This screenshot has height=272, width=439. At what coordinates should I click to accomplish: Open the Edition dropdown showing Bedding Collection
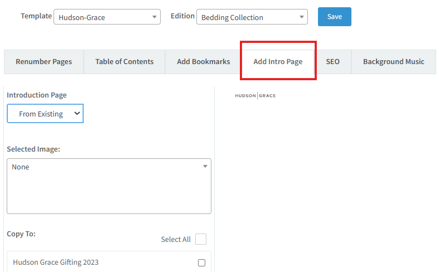pos(251,17)
